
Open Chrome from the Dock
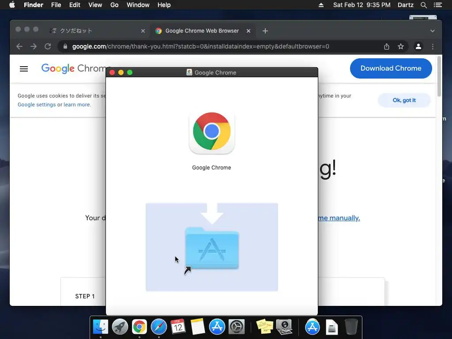(139, 327)
